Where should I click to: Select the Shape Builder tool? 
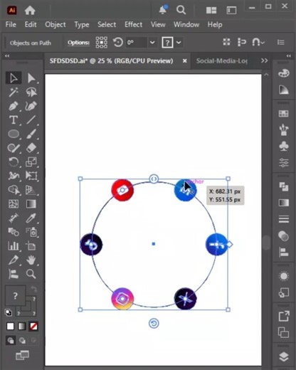click(14, 190)
